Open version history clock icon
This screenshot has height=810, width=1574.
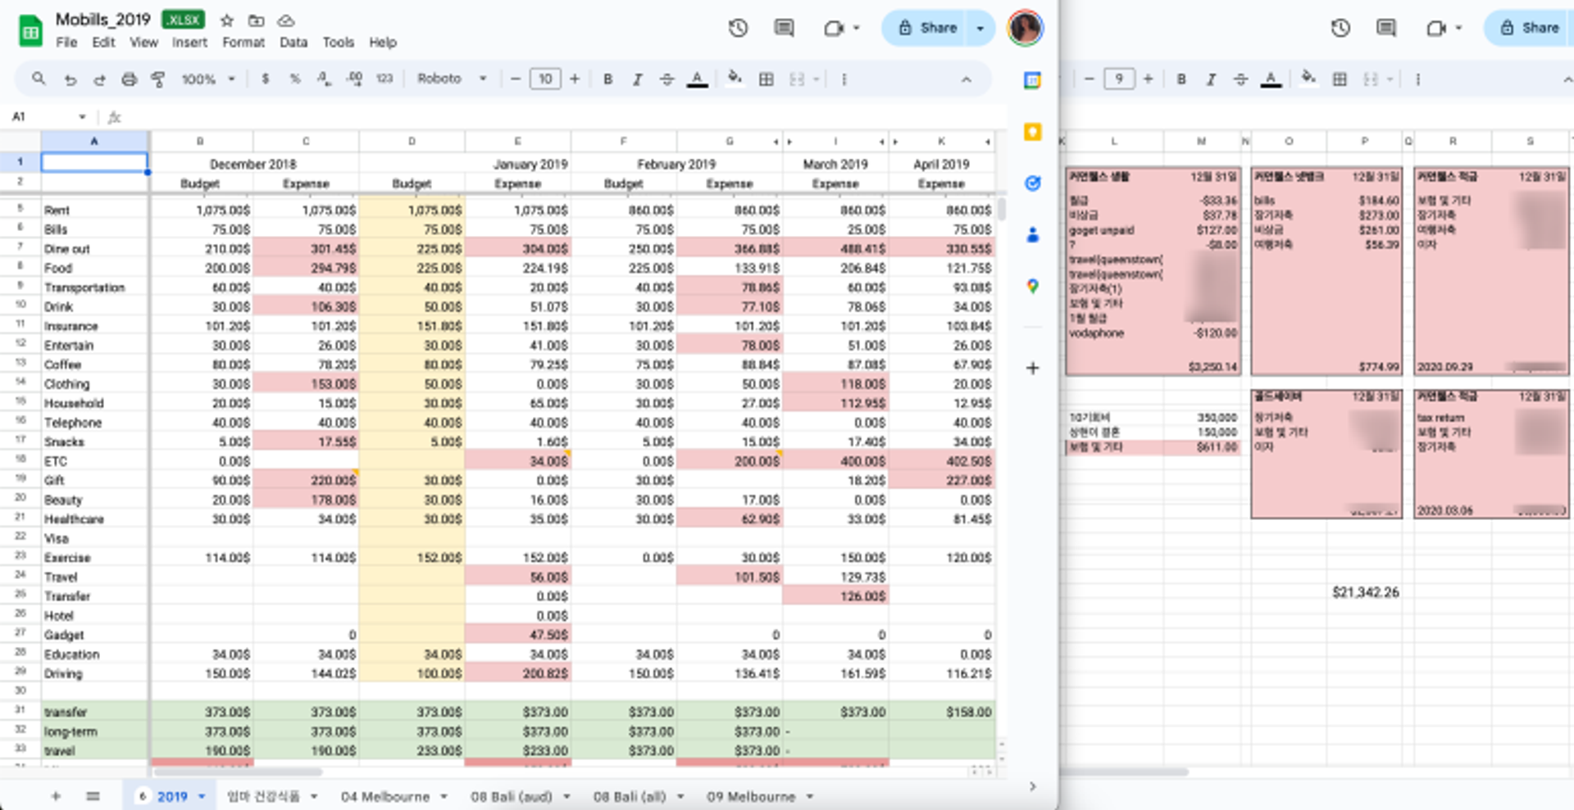click(738, 29)
